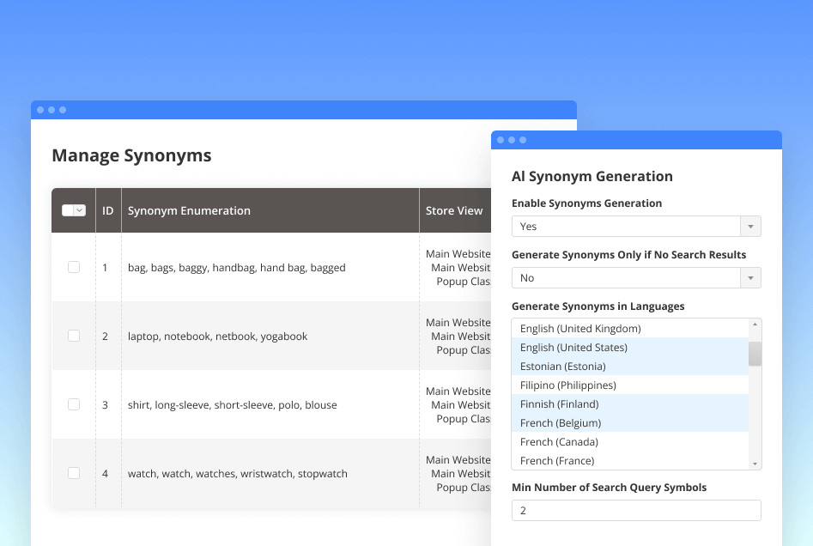
Task: Toggle checkbox for the watch synonyms row
Action: [74, 473]
